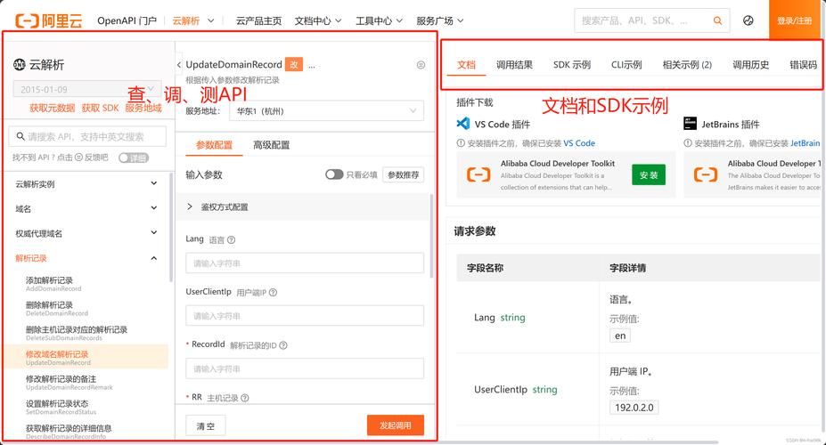Click the UserClientIp input field
The image size is (826, 445).
(305, 316)
